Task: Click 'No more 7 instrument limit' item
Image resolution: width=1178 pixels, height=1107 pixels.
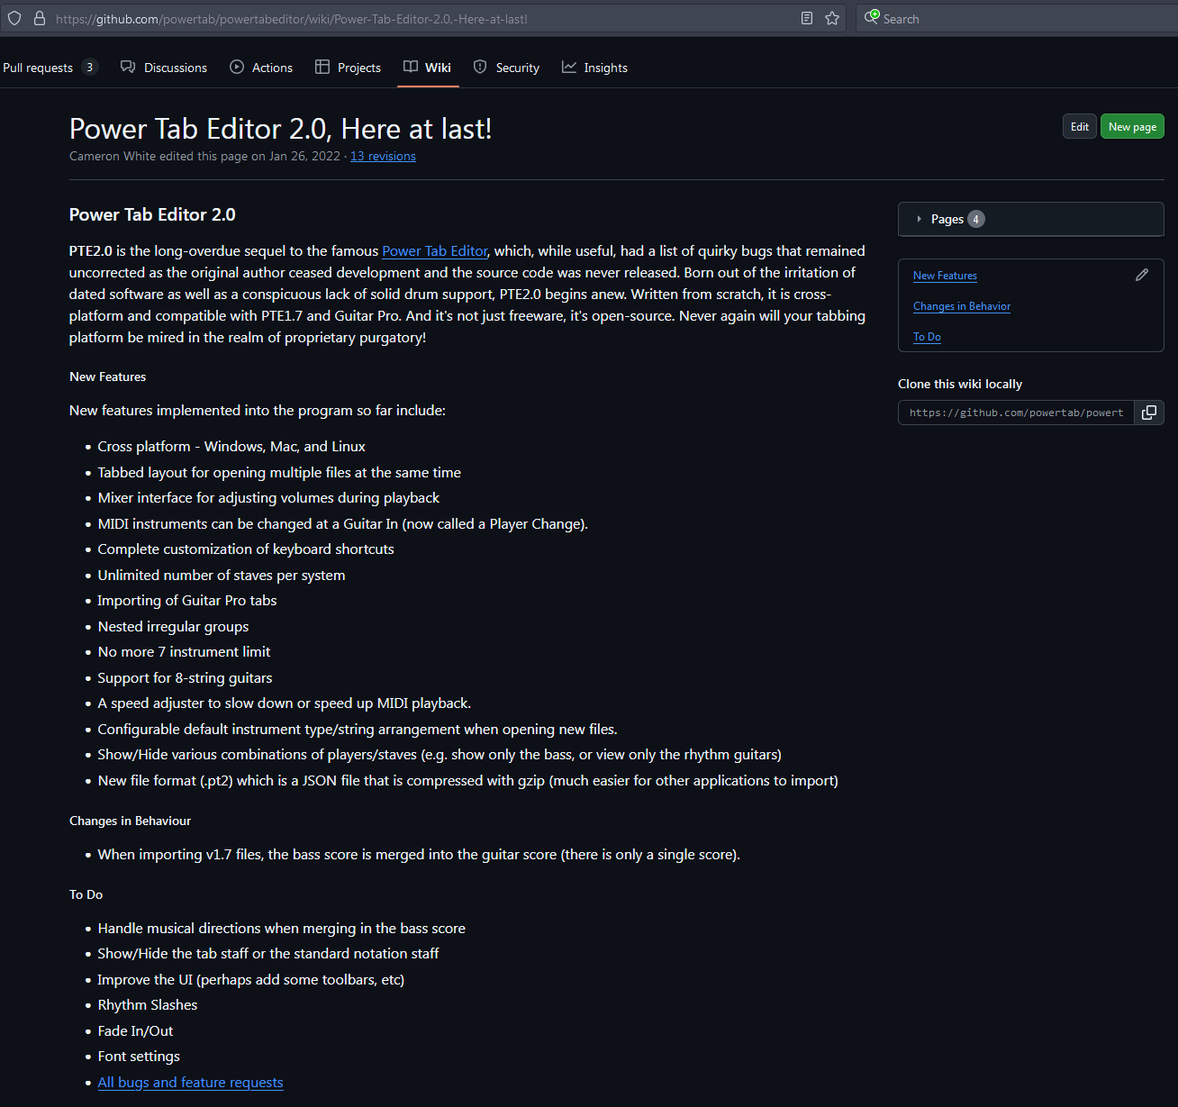Action: [x=184, y=652]
